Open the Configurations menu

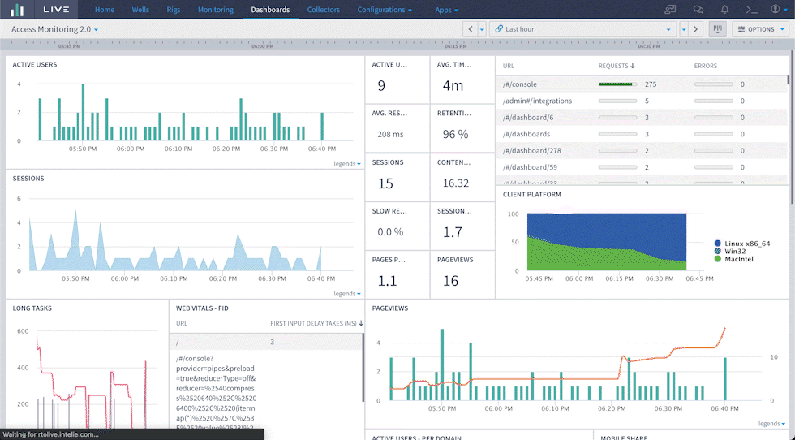click(385, 10)
